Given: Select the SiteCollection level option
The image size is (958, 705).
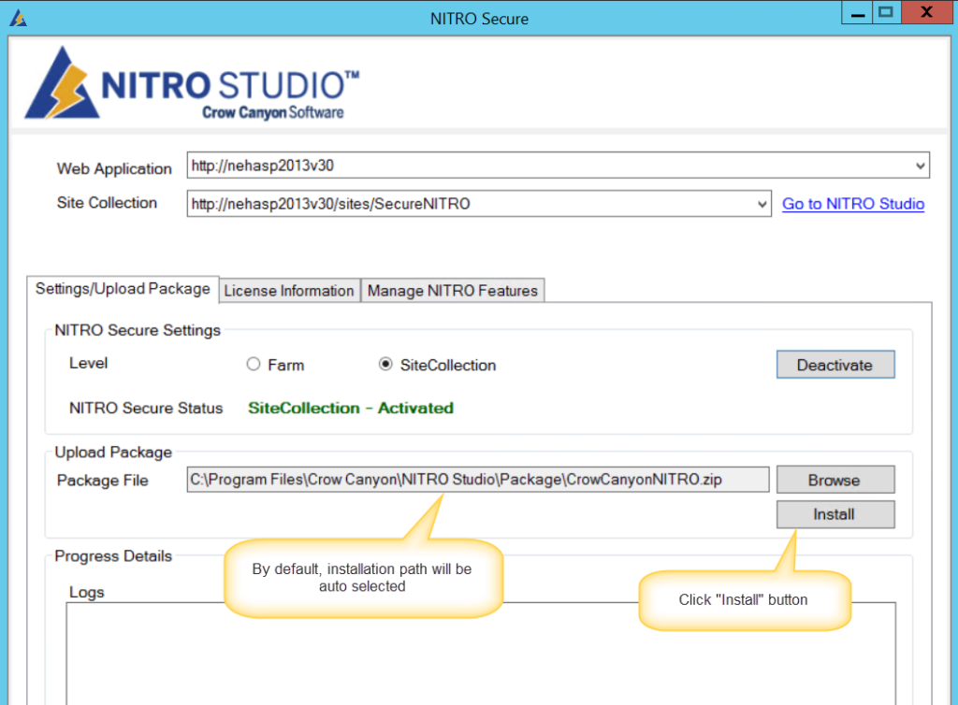Looking at the screenshot, I should coord(385,365).
